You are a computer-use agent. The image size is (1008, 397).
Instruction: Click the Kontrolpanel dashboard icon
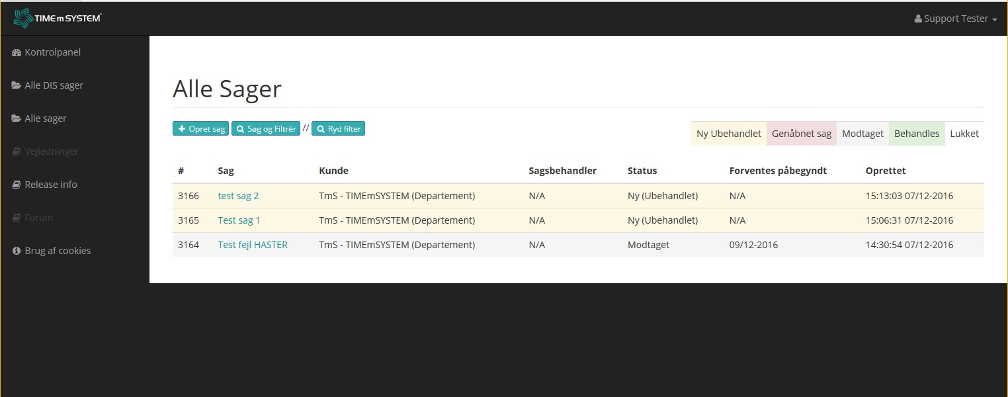[17, 52]
